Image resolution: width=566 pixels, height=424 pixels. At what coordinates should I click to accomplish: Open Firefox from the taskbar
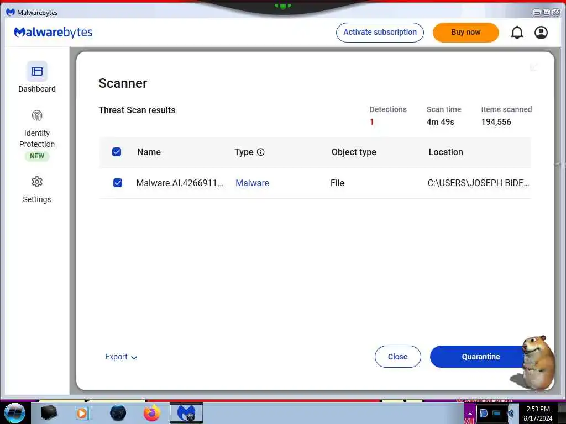[x=151, y=413]
